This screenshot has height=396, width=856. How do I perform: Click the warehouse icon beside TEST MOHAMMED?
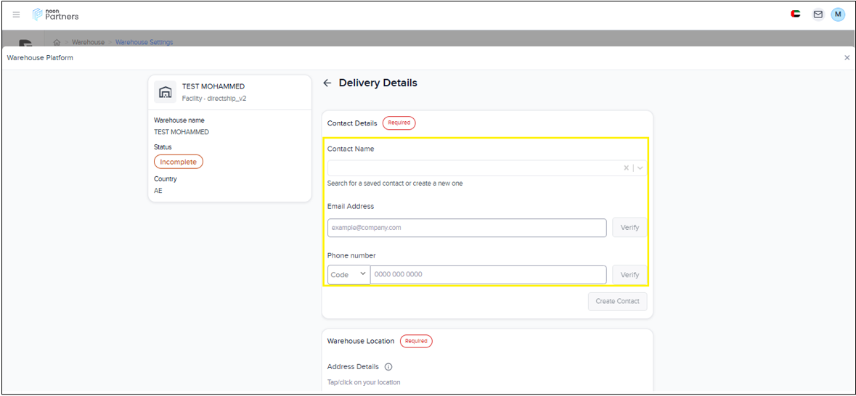[166, 92]
